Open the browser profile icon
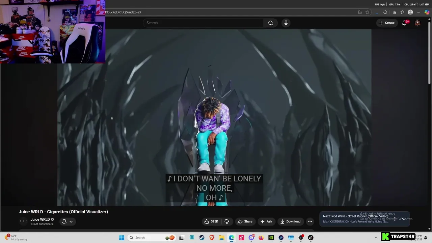432x243 pixels. coord(410,12)
